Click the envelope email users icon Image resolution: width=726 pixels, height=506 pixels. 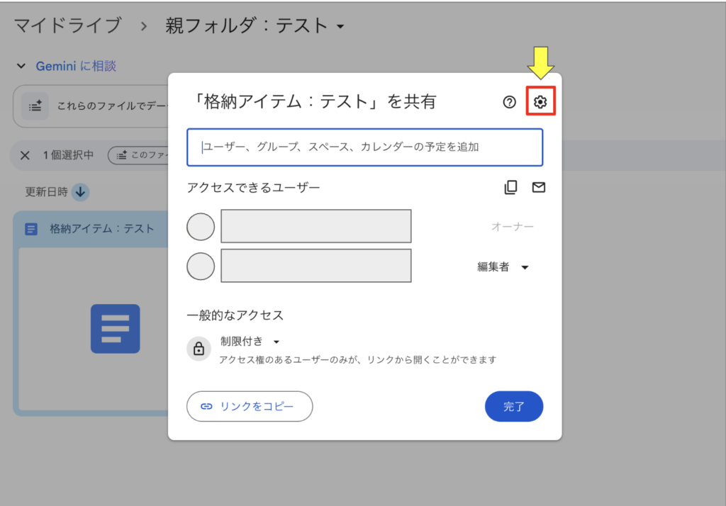tap(539, 188)
